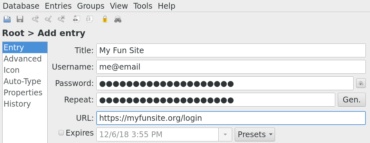Lock the database with the padlock icon
The image size is (370, 143).
pyautogui.click(x=105, y=19)
